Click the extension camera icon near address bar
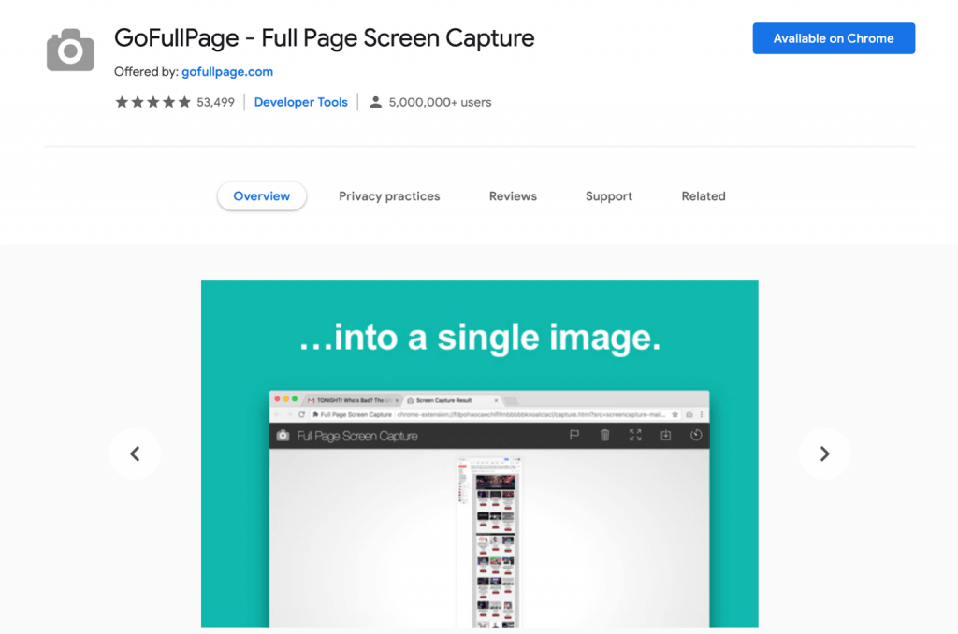Image resolution: width=958 pixels, height=634 pixels. coord(689,415)
